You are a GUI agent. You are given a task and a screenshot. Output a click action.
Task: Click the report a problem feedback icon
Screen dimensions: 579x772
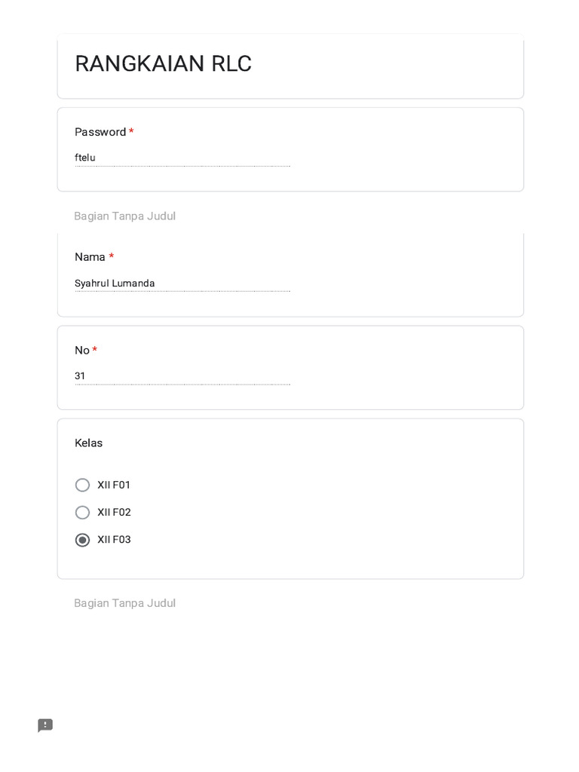(45, 725)
